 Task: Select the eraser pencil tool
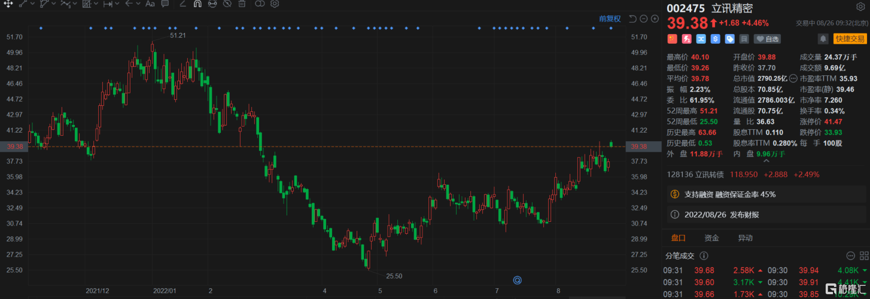tap(182, 4)
